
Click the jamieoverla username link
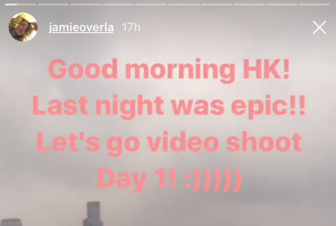(81, 28)
